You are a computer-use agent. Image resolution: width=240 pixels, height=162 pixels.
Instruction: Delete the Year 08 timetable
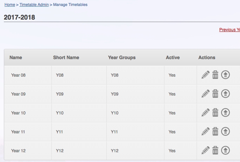pyautogui.click(x=215, y=75)
